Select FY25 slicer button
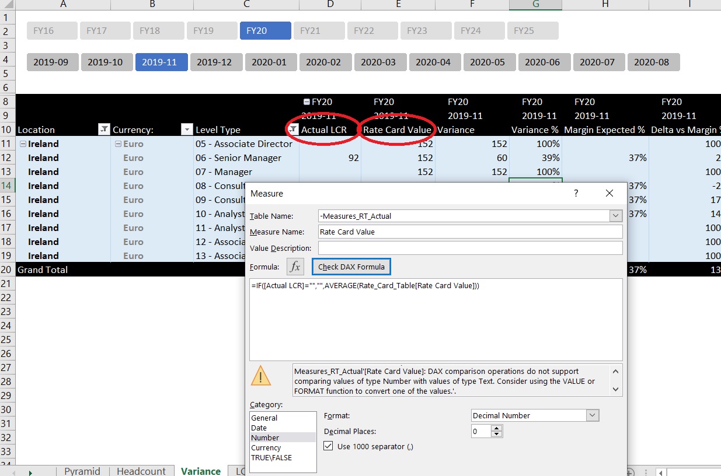The image size is (721, 476). click(532, 31)
